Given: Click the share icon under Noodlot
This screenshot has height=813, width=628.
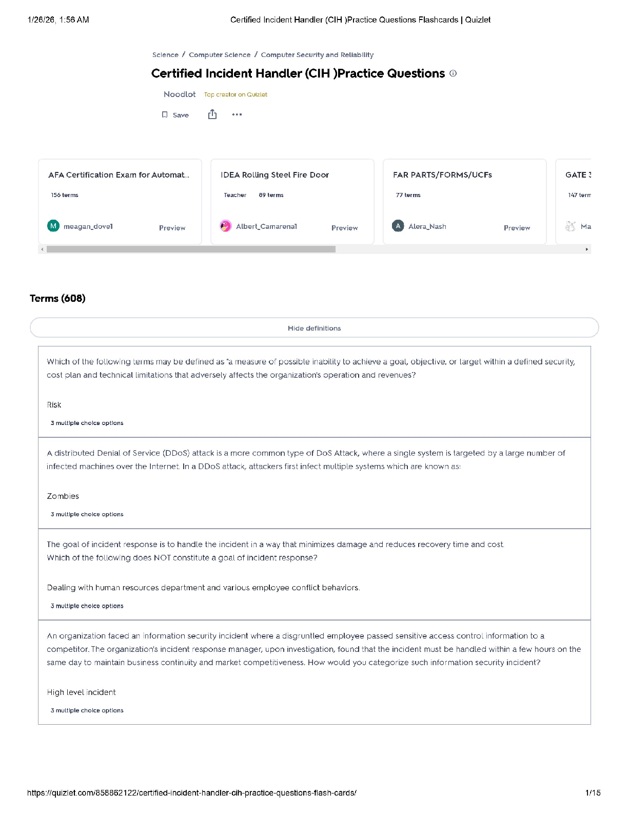Looking at the screenshot, I should coord(212,114).
